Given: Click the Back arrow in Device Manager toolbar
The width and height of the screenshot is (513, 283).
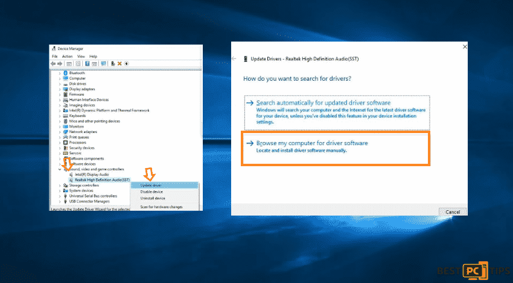Looking at the screenshot, I should (53, 64).
